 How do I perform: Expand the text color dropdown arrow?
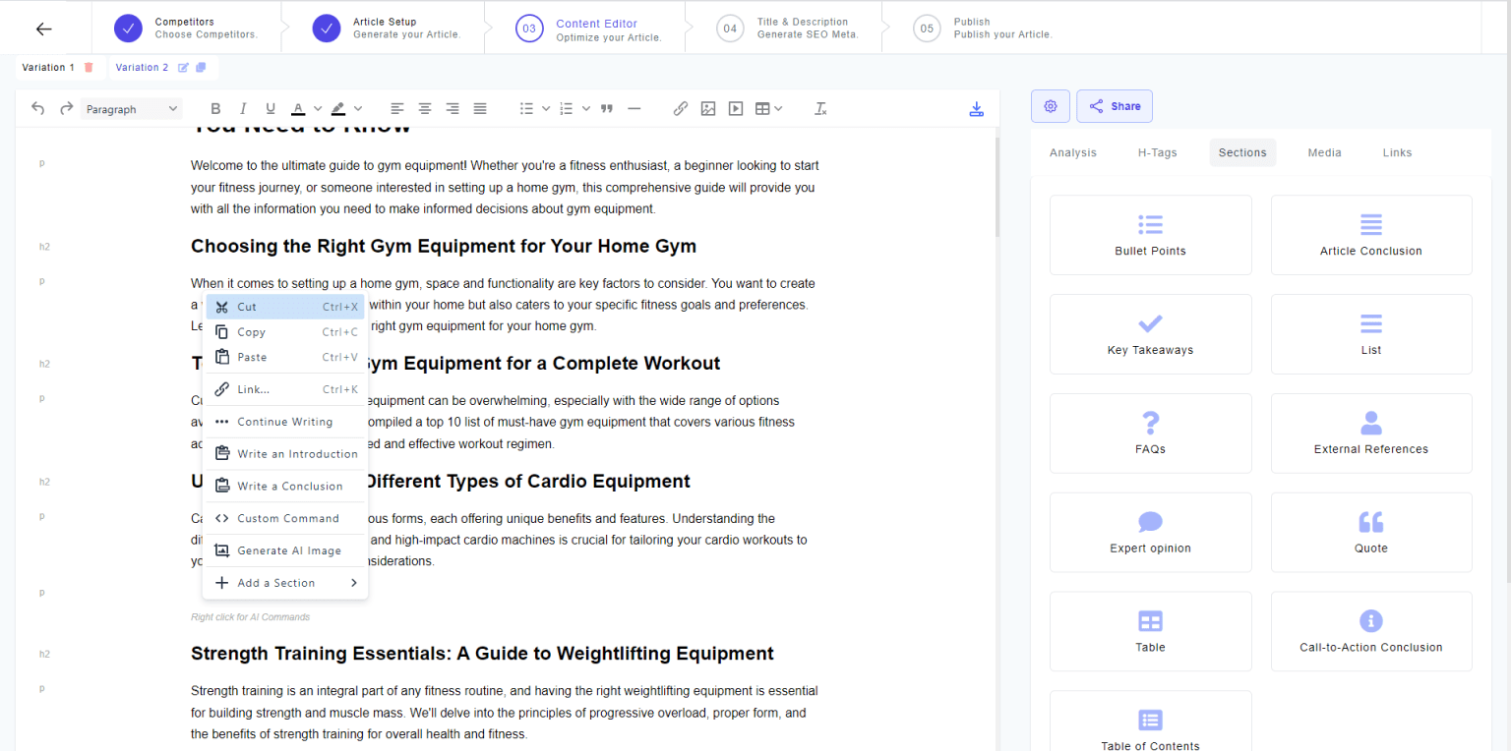pos(318,109)
